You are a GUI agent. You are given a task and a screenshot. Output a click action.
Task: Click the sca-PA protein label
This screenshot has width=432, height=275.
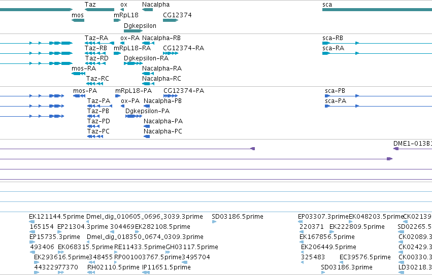336,101
